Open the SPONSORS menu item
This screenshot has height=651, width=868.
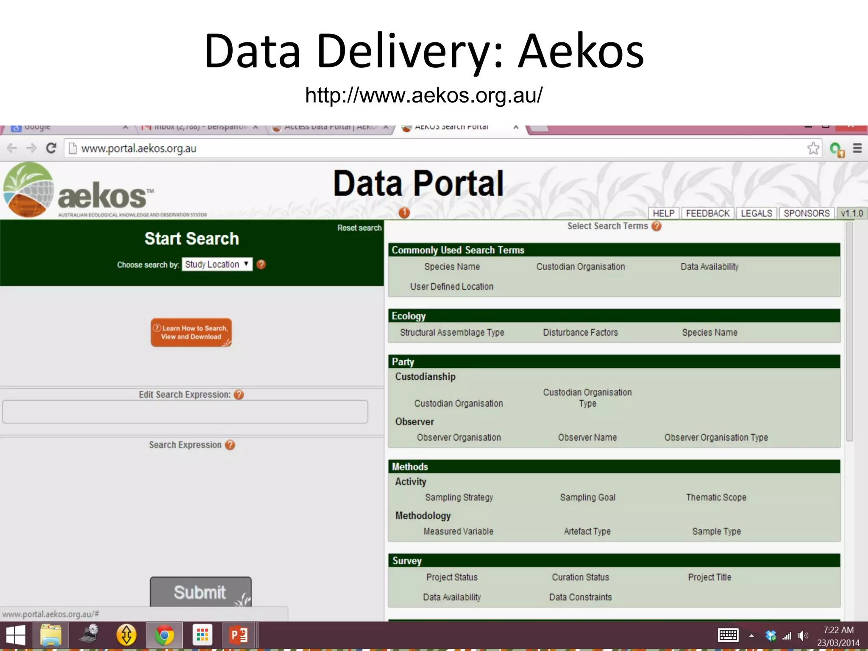pos(807,213)
